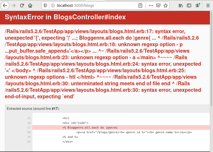Reload the current page

coord(22,5)
